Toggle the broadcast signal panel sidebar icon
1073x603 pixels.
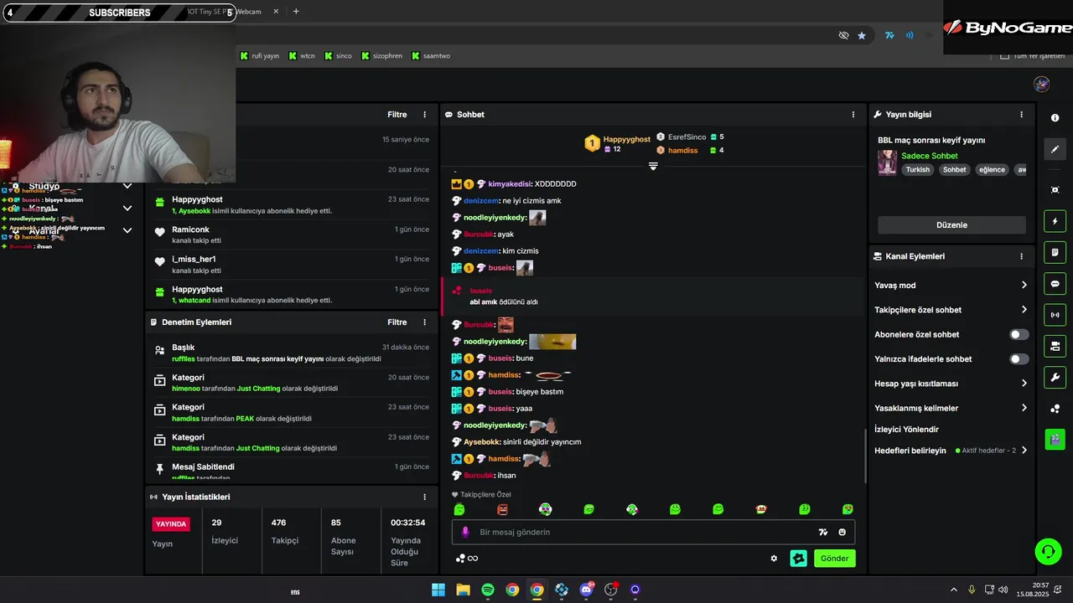pyautogui.click(x=1055, y=315)
